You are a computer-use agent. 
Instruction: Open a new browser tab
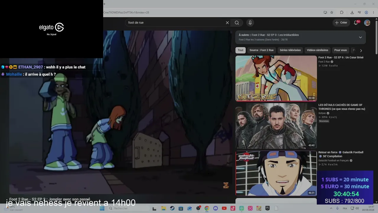(104, 4)
